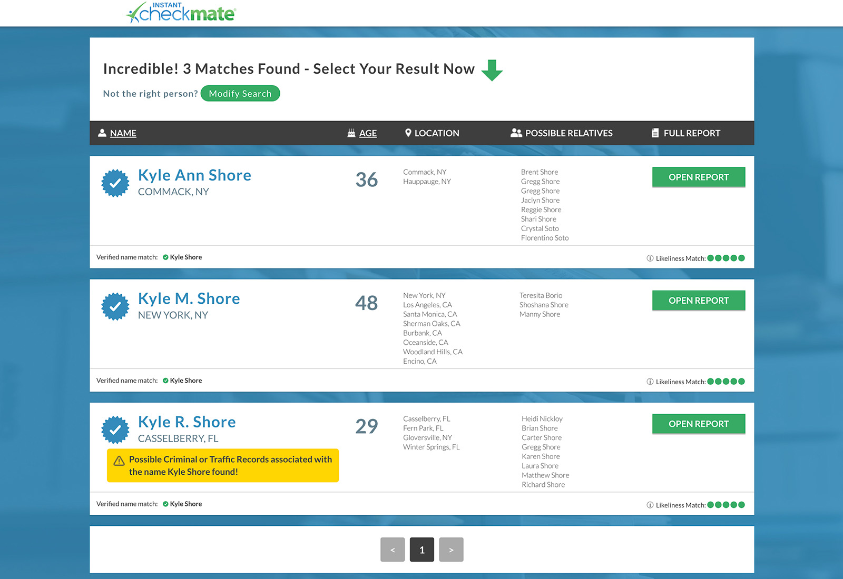Viewport: 843px width, 579px height.
Task: Open report for Kyle R. Shore
Action: [x=699, y=424]
